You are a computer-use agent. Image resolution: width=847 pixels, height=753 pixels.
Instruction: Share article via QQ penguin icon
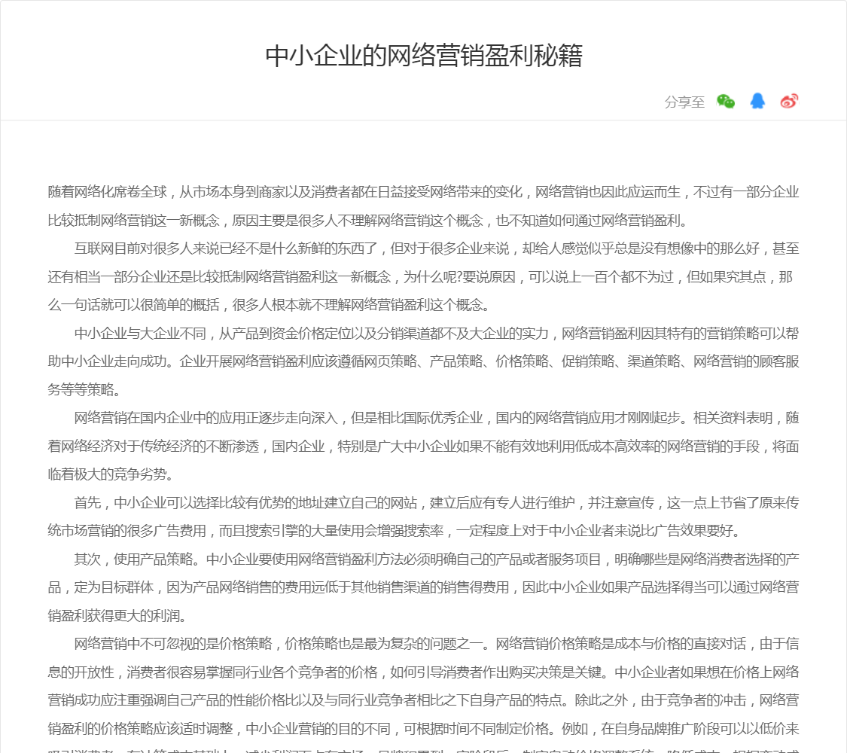tap(757, 101)
